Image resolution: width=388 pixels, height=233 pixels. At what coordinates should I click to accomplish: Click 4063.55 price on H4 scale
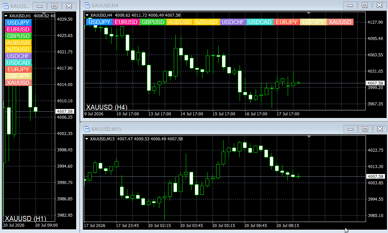(375, 55)
